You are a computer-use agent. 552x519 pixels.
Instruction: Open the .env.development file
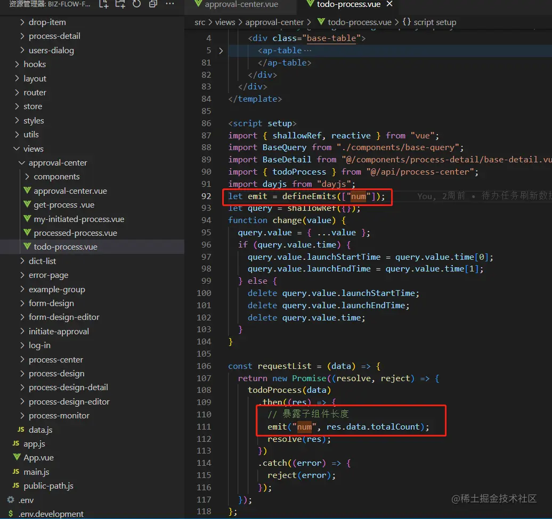click(x=51, y=514)
